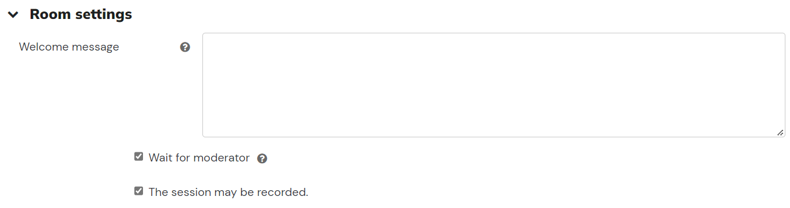Untick The session may be recorded checkbox
Image resolution: width=790 pixels, height=208 pixels.
138,191
